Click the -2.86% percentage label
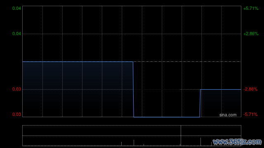The image size is (264, 148). coord(250,89)
